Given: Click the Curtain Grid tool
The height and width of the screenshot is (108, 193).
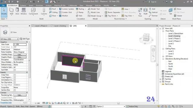Looking at the screenshot, I should (x=65, y=12).
